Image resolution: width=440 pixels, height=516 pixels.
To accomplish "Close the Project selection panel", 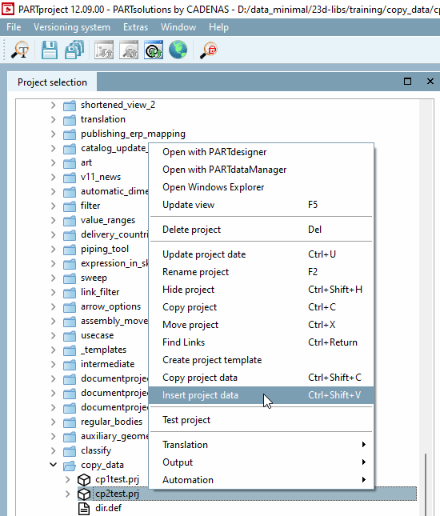I will (430, 82).
